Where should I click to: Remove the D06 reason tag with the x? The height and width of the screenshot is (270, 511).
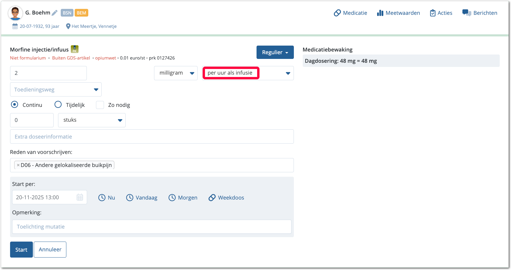point(18,165)
